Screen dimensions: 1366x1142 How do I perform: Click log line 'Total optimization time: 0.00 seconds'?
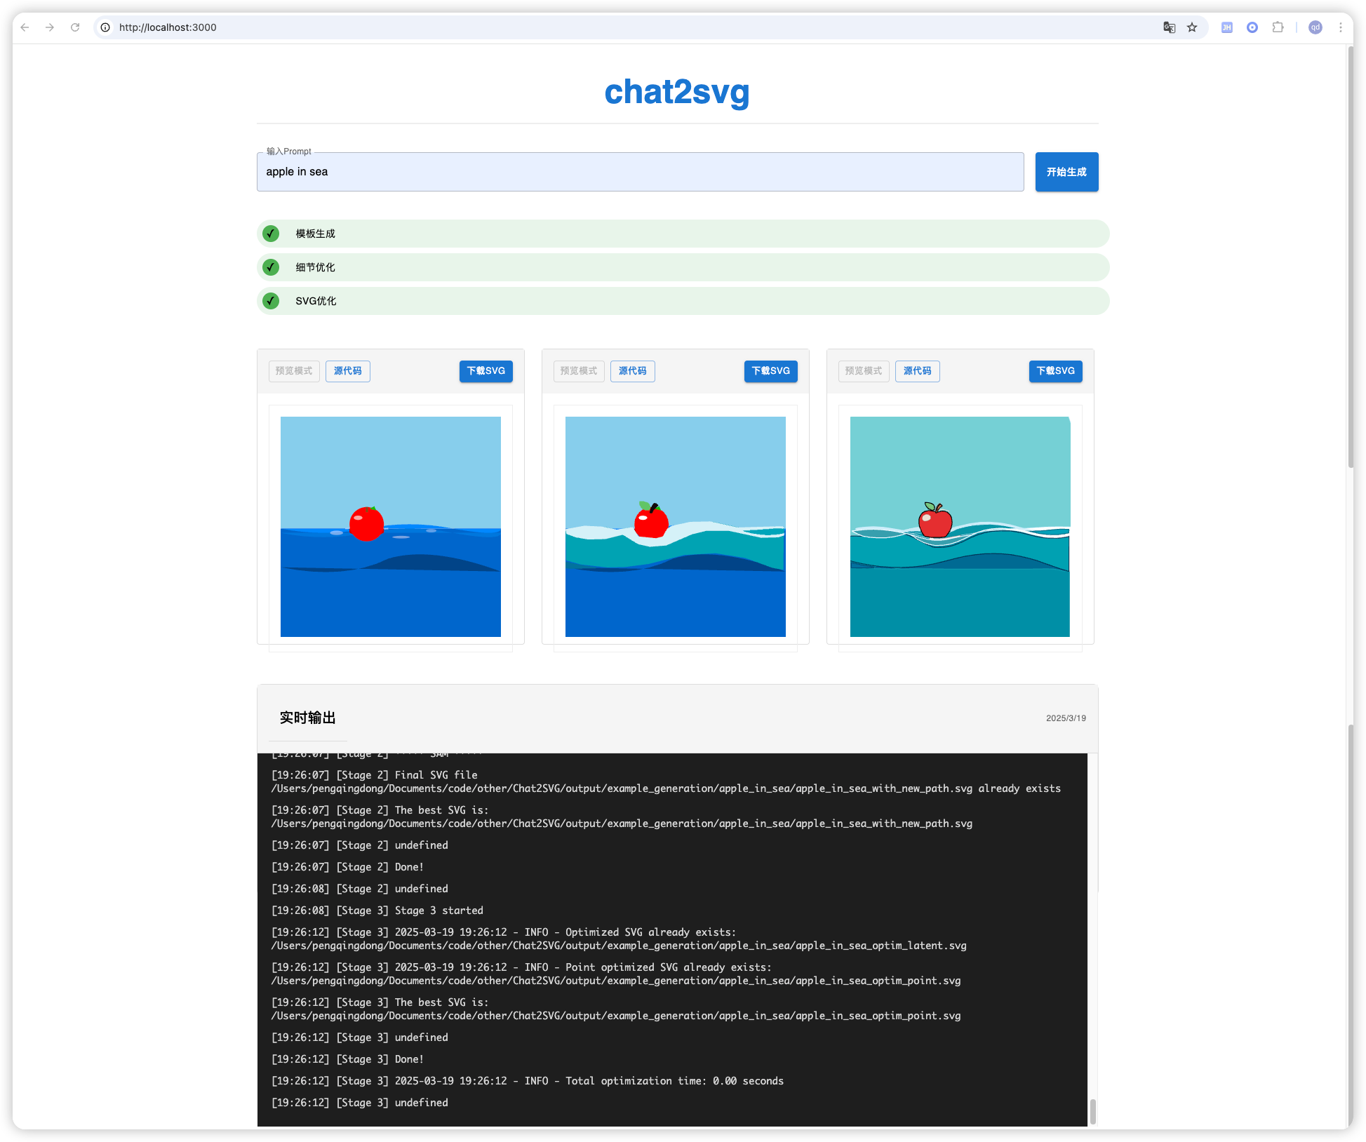pyautogui.click(x=527, y=1081)
